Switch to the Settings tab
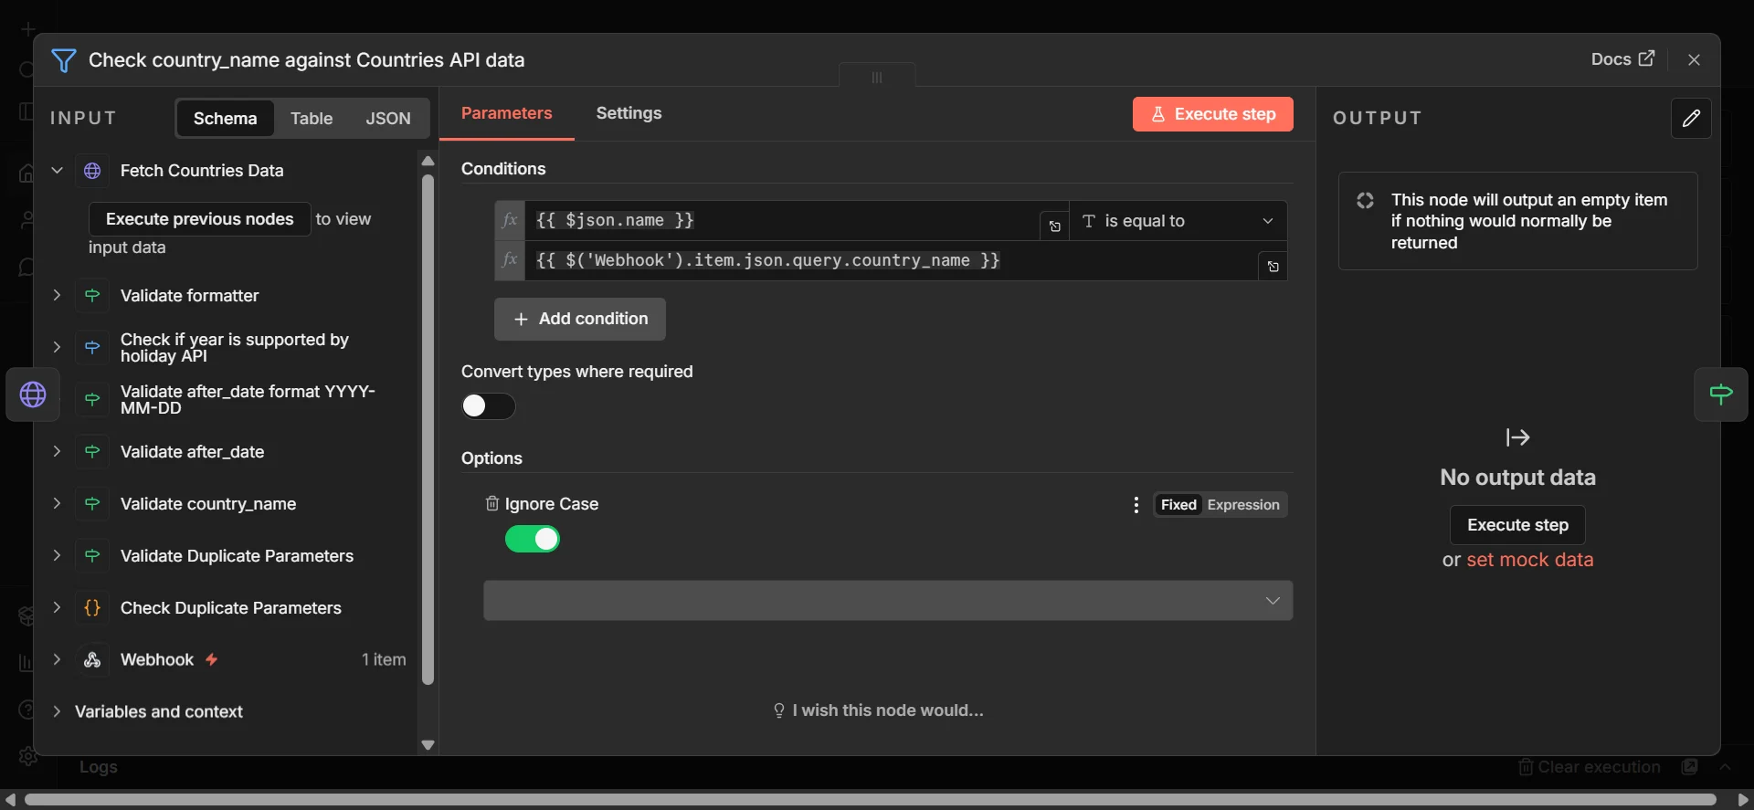 (629, 113)
